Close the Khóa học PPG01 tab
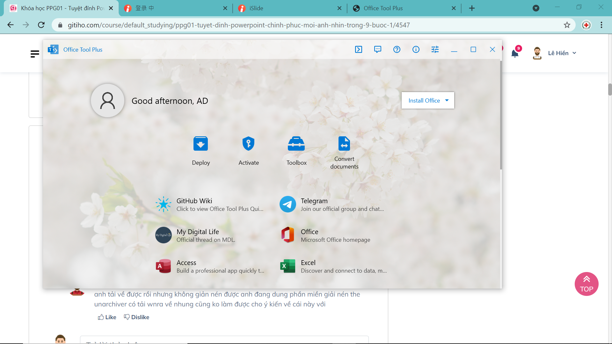The image size is (612, 344). (111, 8)
